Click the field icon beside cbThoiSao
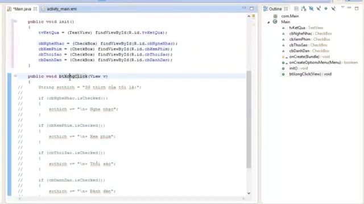 coord(283,45)
